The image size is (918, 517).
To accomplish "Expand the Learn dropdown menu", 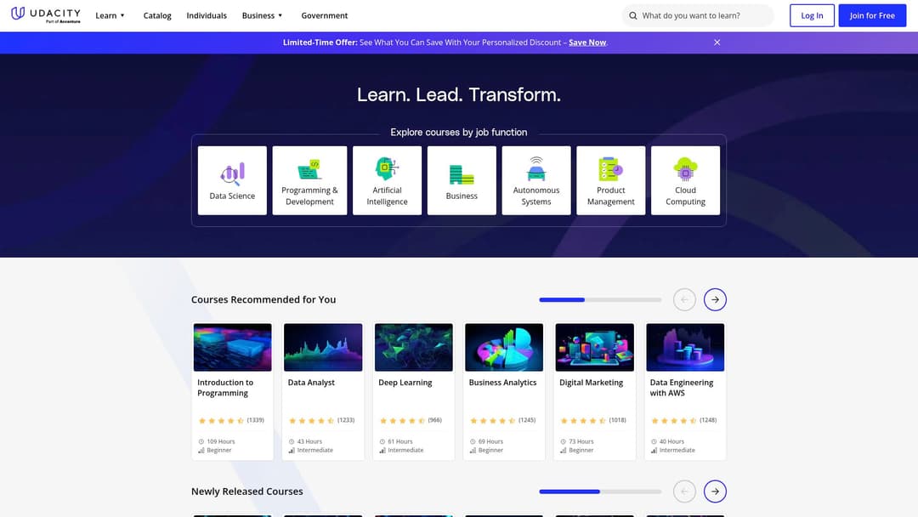I will coord(110,16).
